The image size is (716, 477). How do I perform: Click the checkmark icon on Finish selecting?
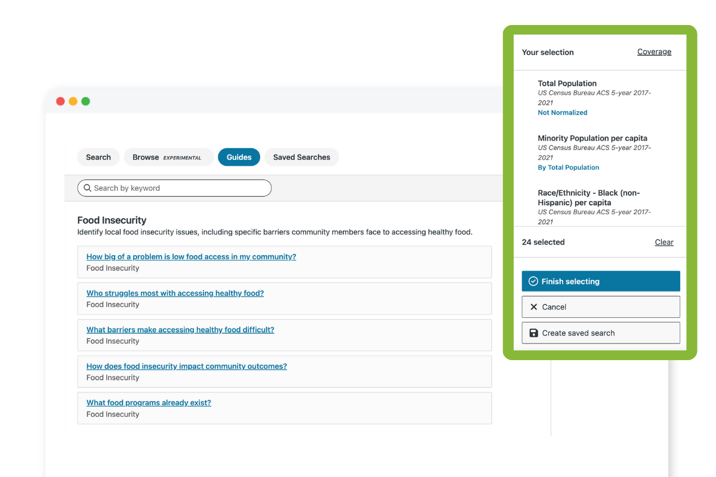pyautogui.click(x=533, y=281)
